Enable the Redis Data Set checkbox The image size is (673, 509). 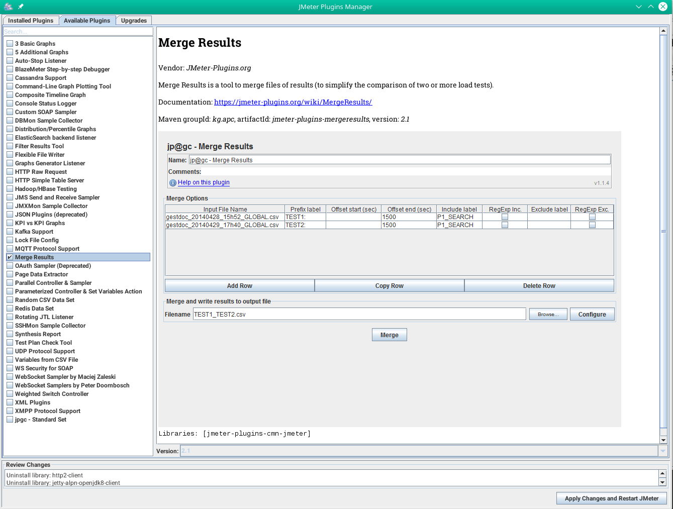tap(10, 309)
